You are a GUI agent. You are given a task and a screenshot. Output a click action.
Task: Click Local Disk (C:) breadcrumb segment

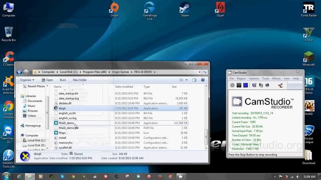point(69,72)
